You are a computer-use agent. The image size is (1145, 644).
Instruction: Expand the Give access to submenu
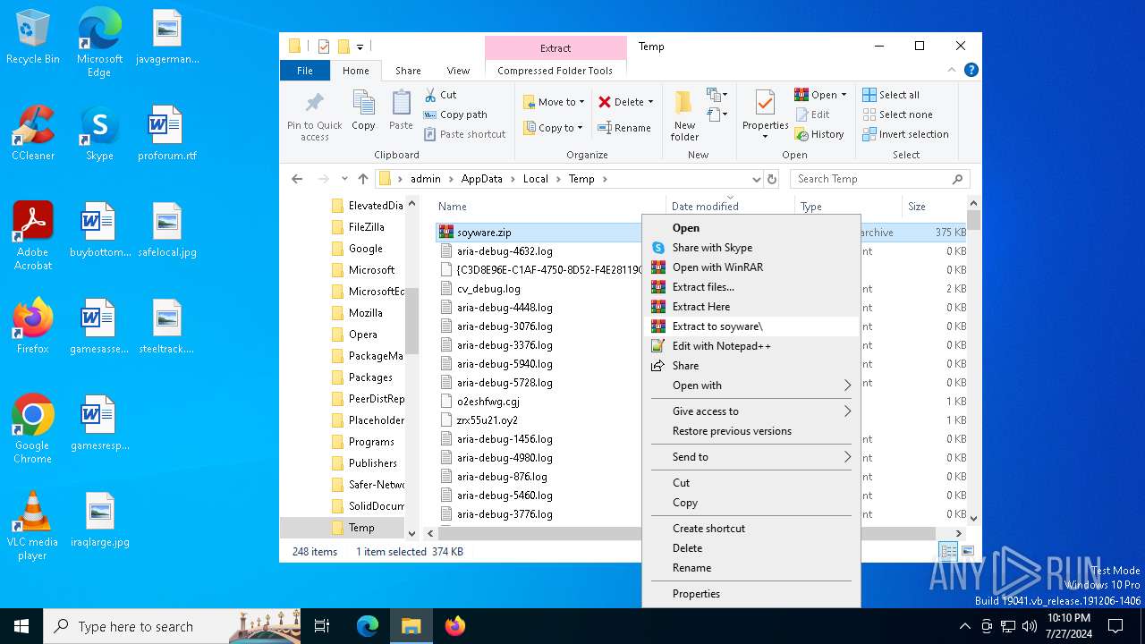tap(751, 411)
